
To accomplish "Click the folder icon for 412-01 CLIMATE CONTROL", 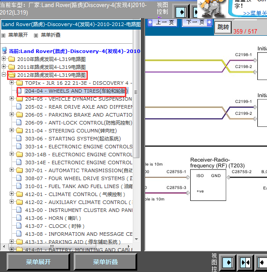I will (x=19, y=194).
